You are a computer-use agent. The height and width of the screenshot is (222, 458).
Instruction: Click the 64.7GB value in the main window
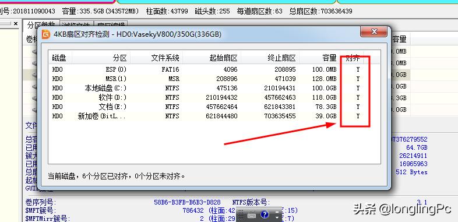coord(417,147)
